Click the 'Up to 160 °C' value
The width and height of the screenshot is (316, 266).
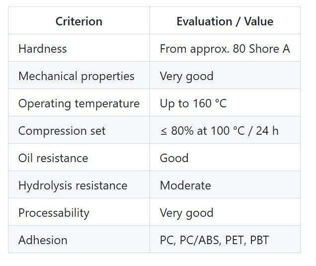coord(193,103)
